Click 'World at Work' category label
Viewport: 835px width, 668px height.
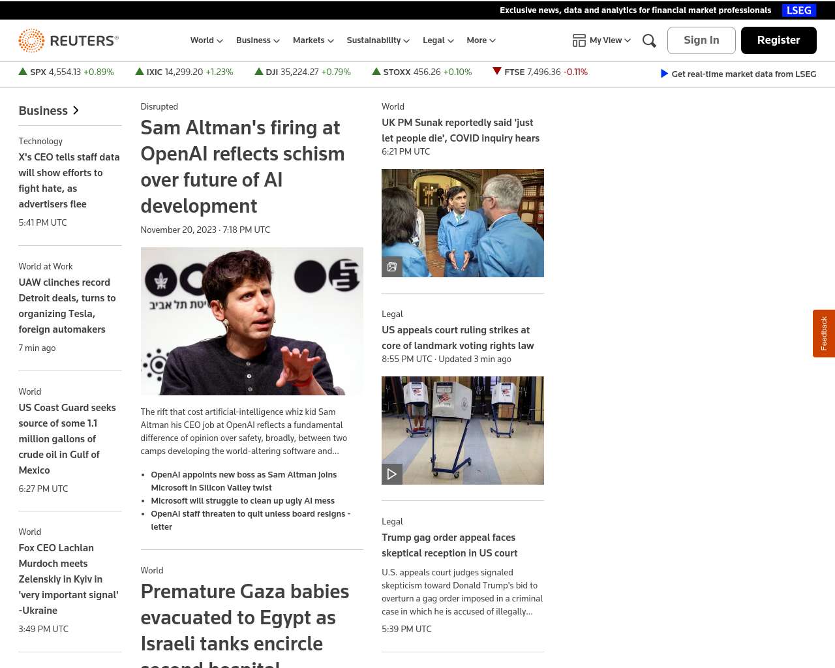click(x=46, y=266)
